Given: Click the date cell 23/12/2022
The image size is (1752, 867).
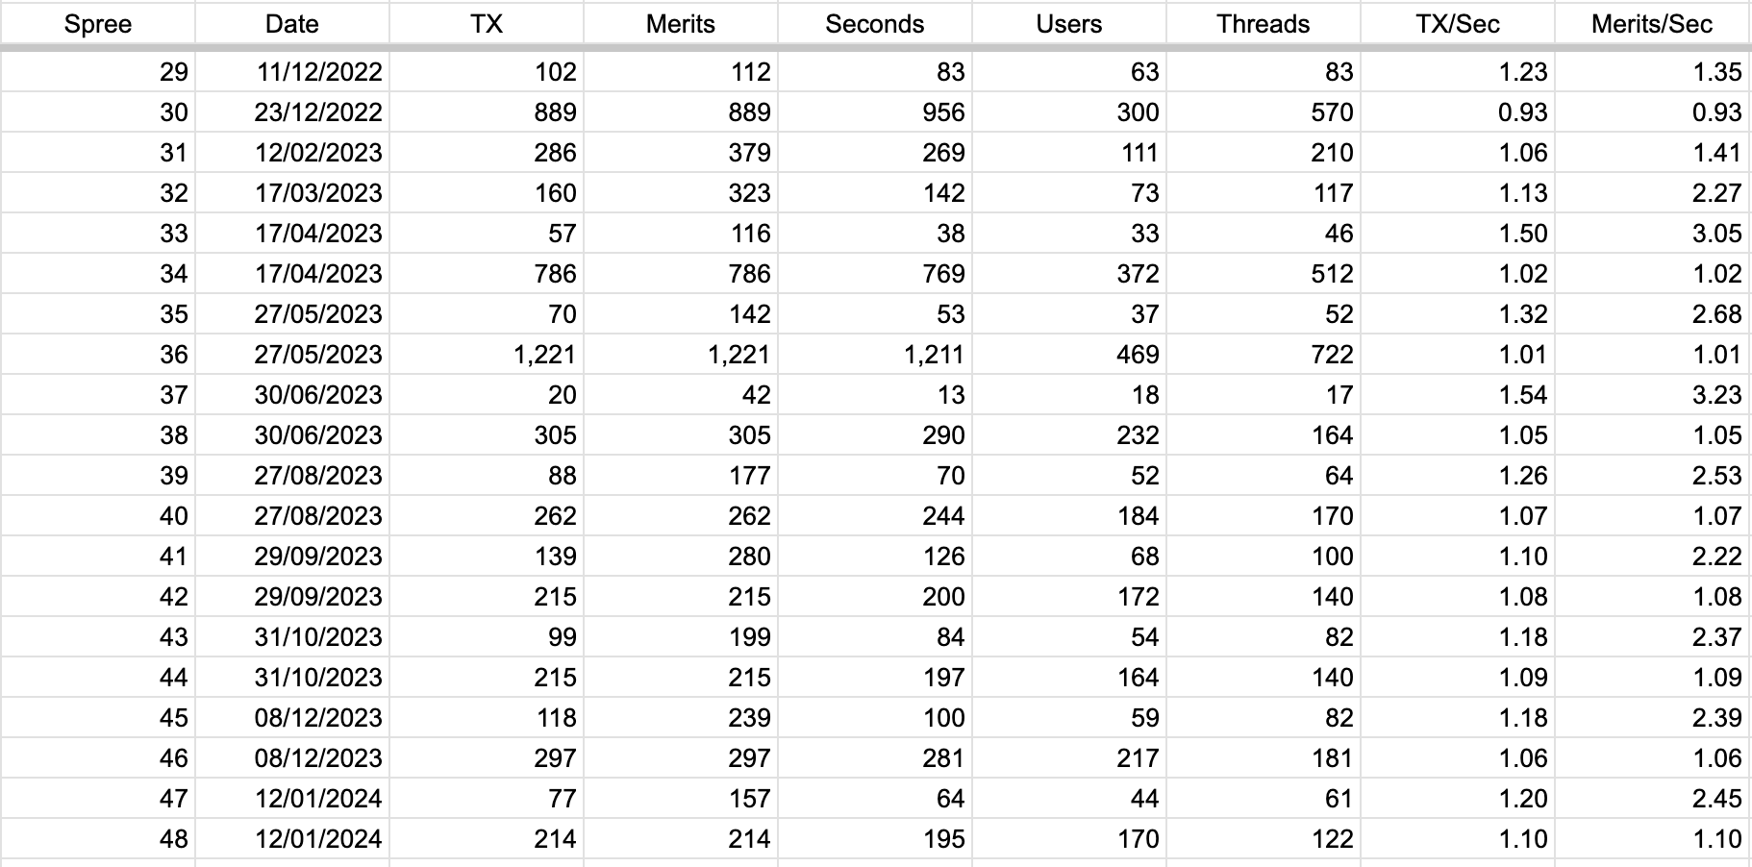Looking at the screenshot, I should click(x=292, y=112).
